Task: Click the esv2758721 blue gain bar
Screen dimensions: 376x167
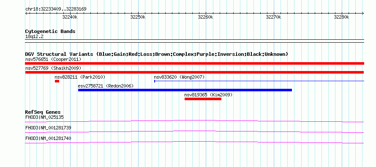Action: [185, 90]
